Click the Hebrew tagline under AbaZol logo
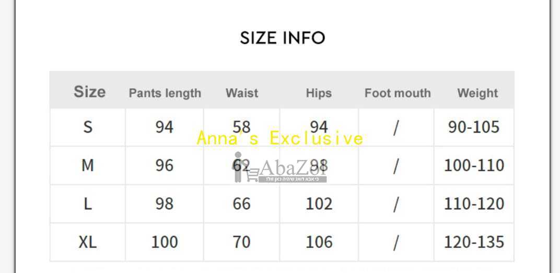Viewport: 560px width, 273px height. point(293,179)
